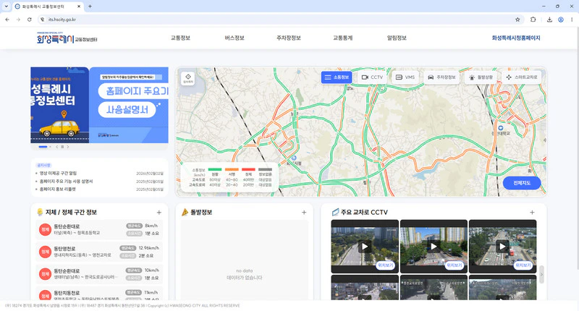Click the CCTV panel side scroll arrow
This screenshot has width=579, height=311.
pyautogui.click(x=541, y=275)
